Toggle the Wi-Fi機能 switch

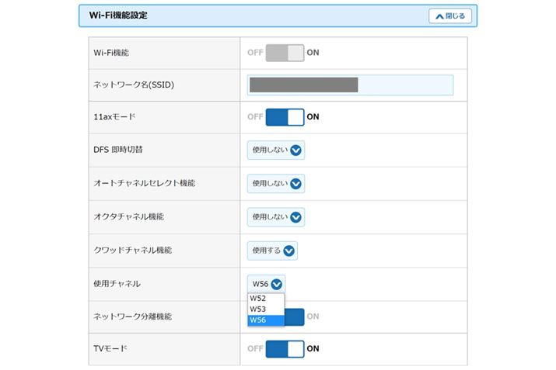coord(284,53)
